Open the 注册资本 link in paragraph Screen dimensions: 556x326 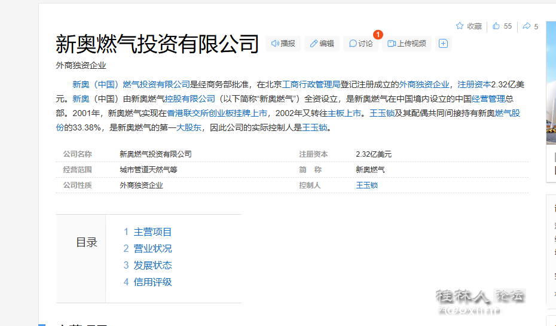coord(474,84)
